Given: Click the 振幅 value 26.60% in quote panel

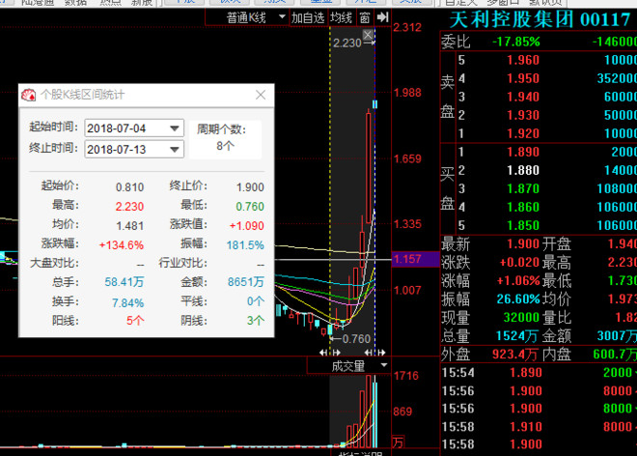Looking at the screenshot, I should (x=518, y=299).
